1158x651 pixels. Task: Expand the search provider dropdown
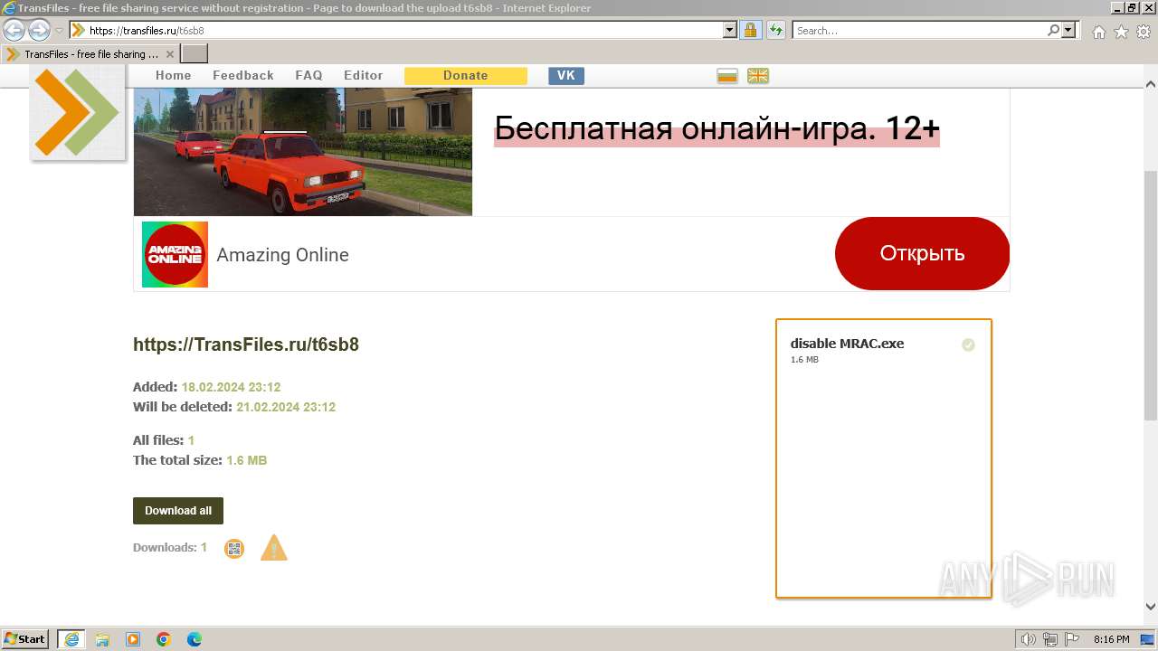tap(1068, 30)
